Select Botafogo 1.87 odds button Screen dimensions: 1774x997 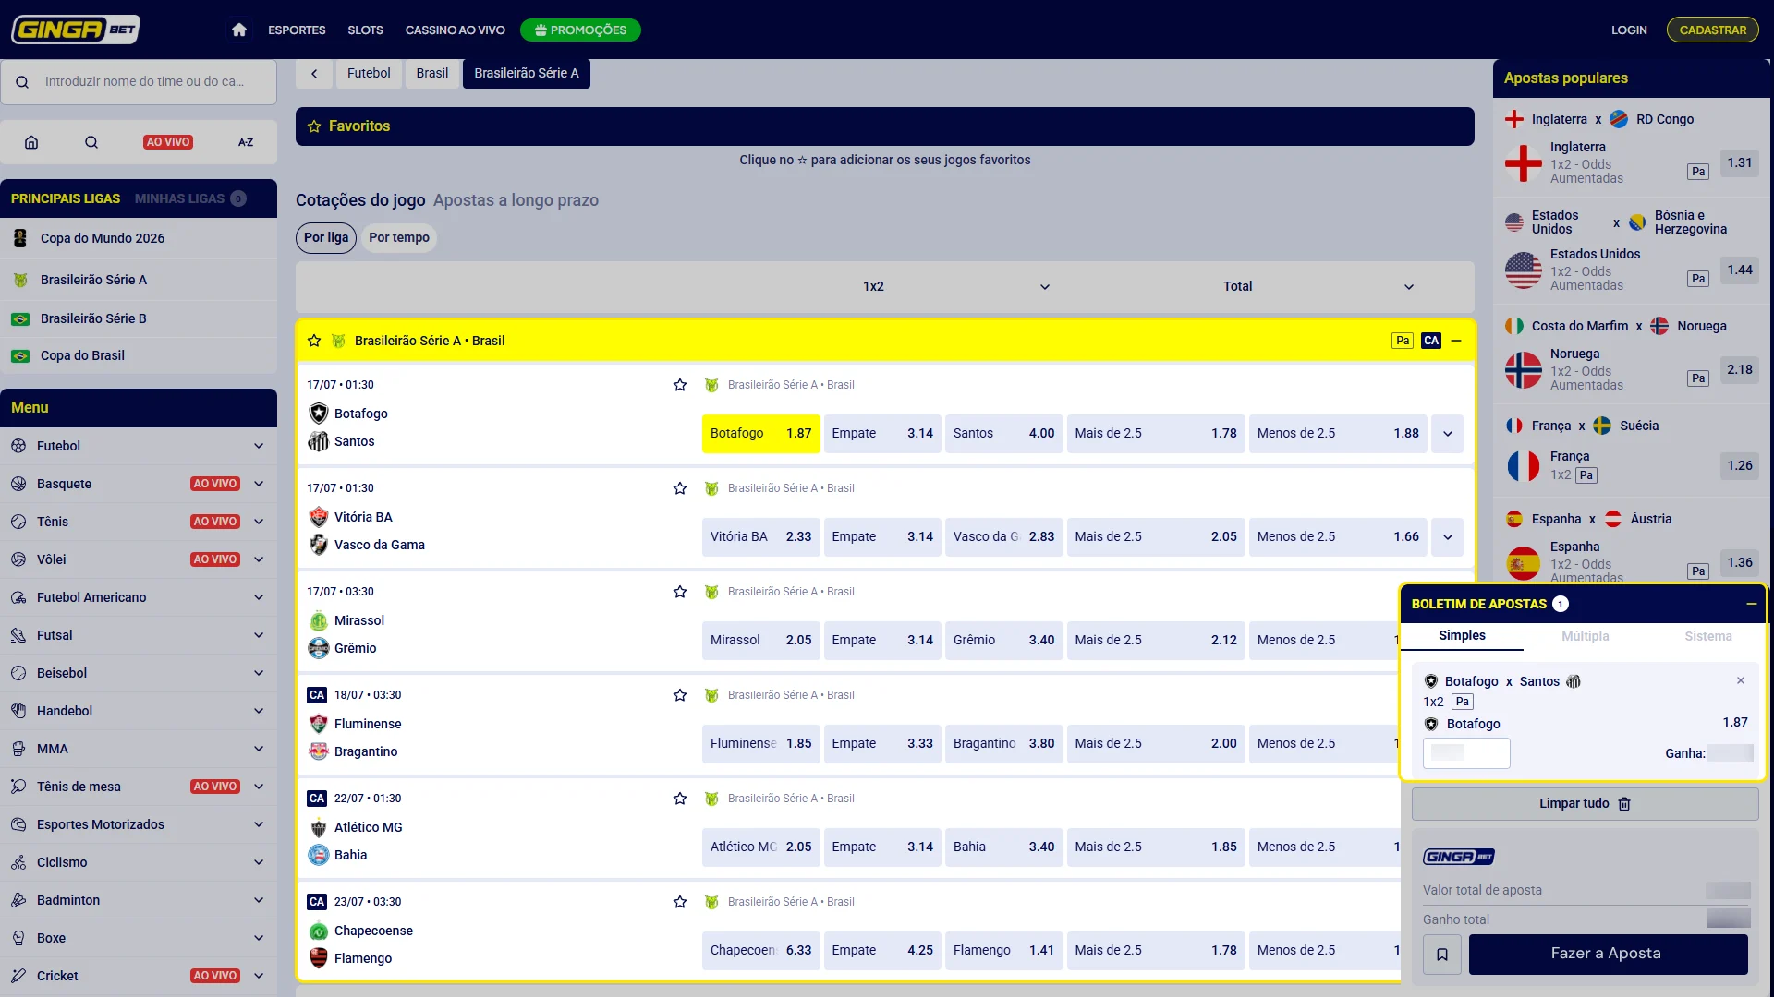(760, 434)
